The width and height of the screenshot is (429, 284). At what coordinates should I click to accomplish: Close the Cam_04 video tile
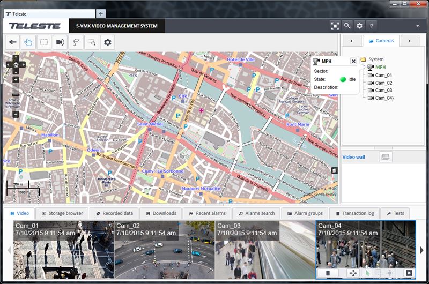(409, 273)
